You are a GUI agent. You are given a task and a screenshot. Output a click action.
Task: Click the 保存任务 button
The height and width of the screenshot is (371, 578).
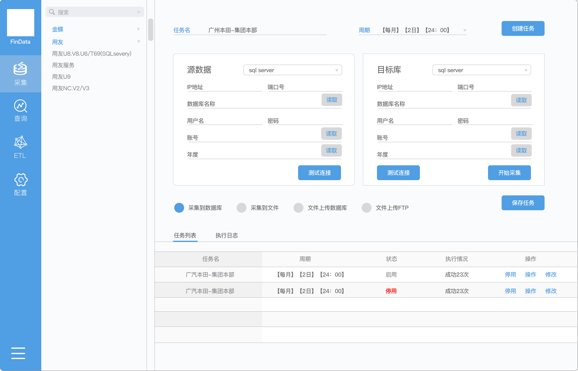click(x=523, y=203)
